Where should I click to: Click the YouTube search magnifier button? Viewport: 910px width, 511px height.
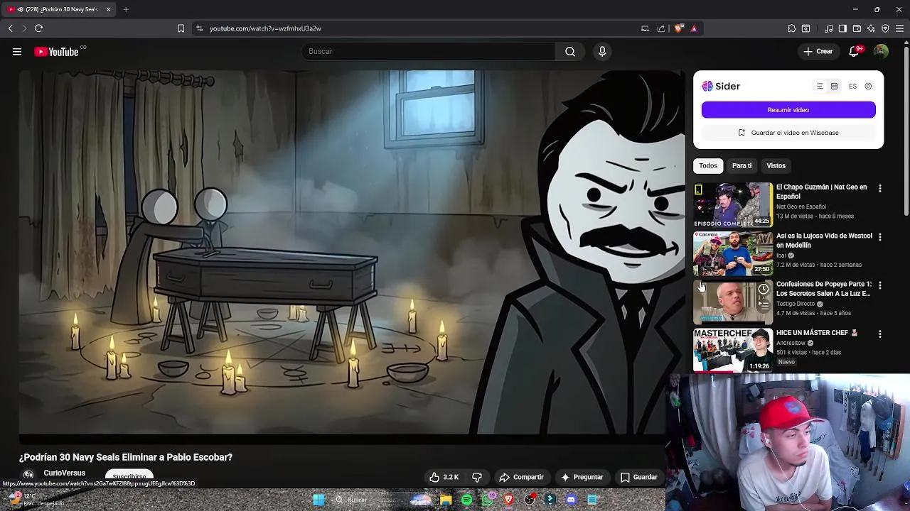[x=570, y=51]
